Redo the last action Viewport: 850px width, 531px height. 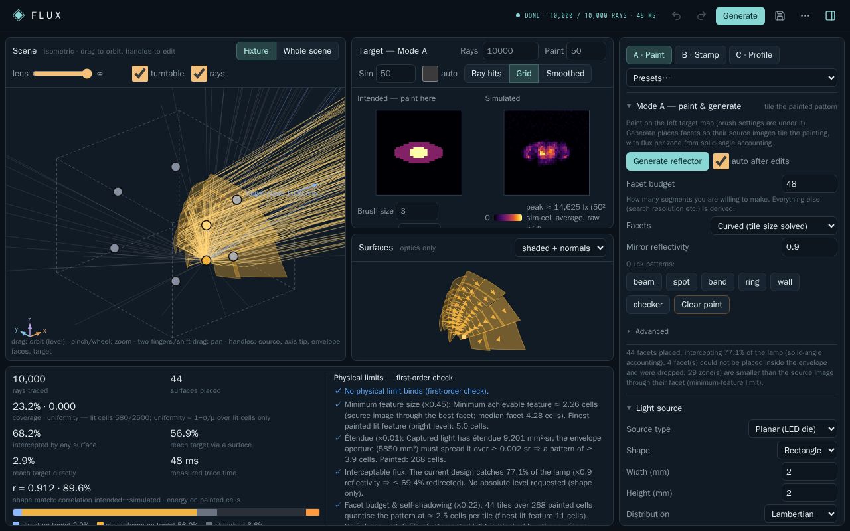tap(701, 16)
